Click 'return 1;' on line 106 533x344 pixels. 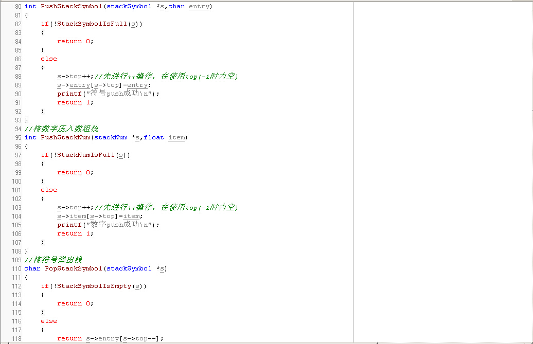pyautogui.click(x=75, y=233)
